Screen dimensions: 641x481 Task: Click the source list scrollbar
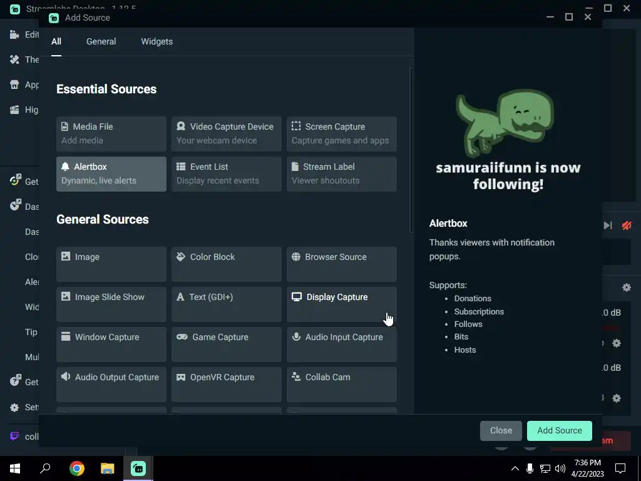pyautogui.click(x=411, y=150)
